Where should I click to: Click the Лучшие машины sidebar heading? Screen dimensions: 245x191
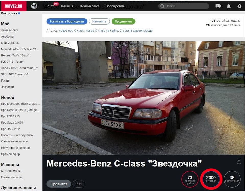(x=18, y=188)
